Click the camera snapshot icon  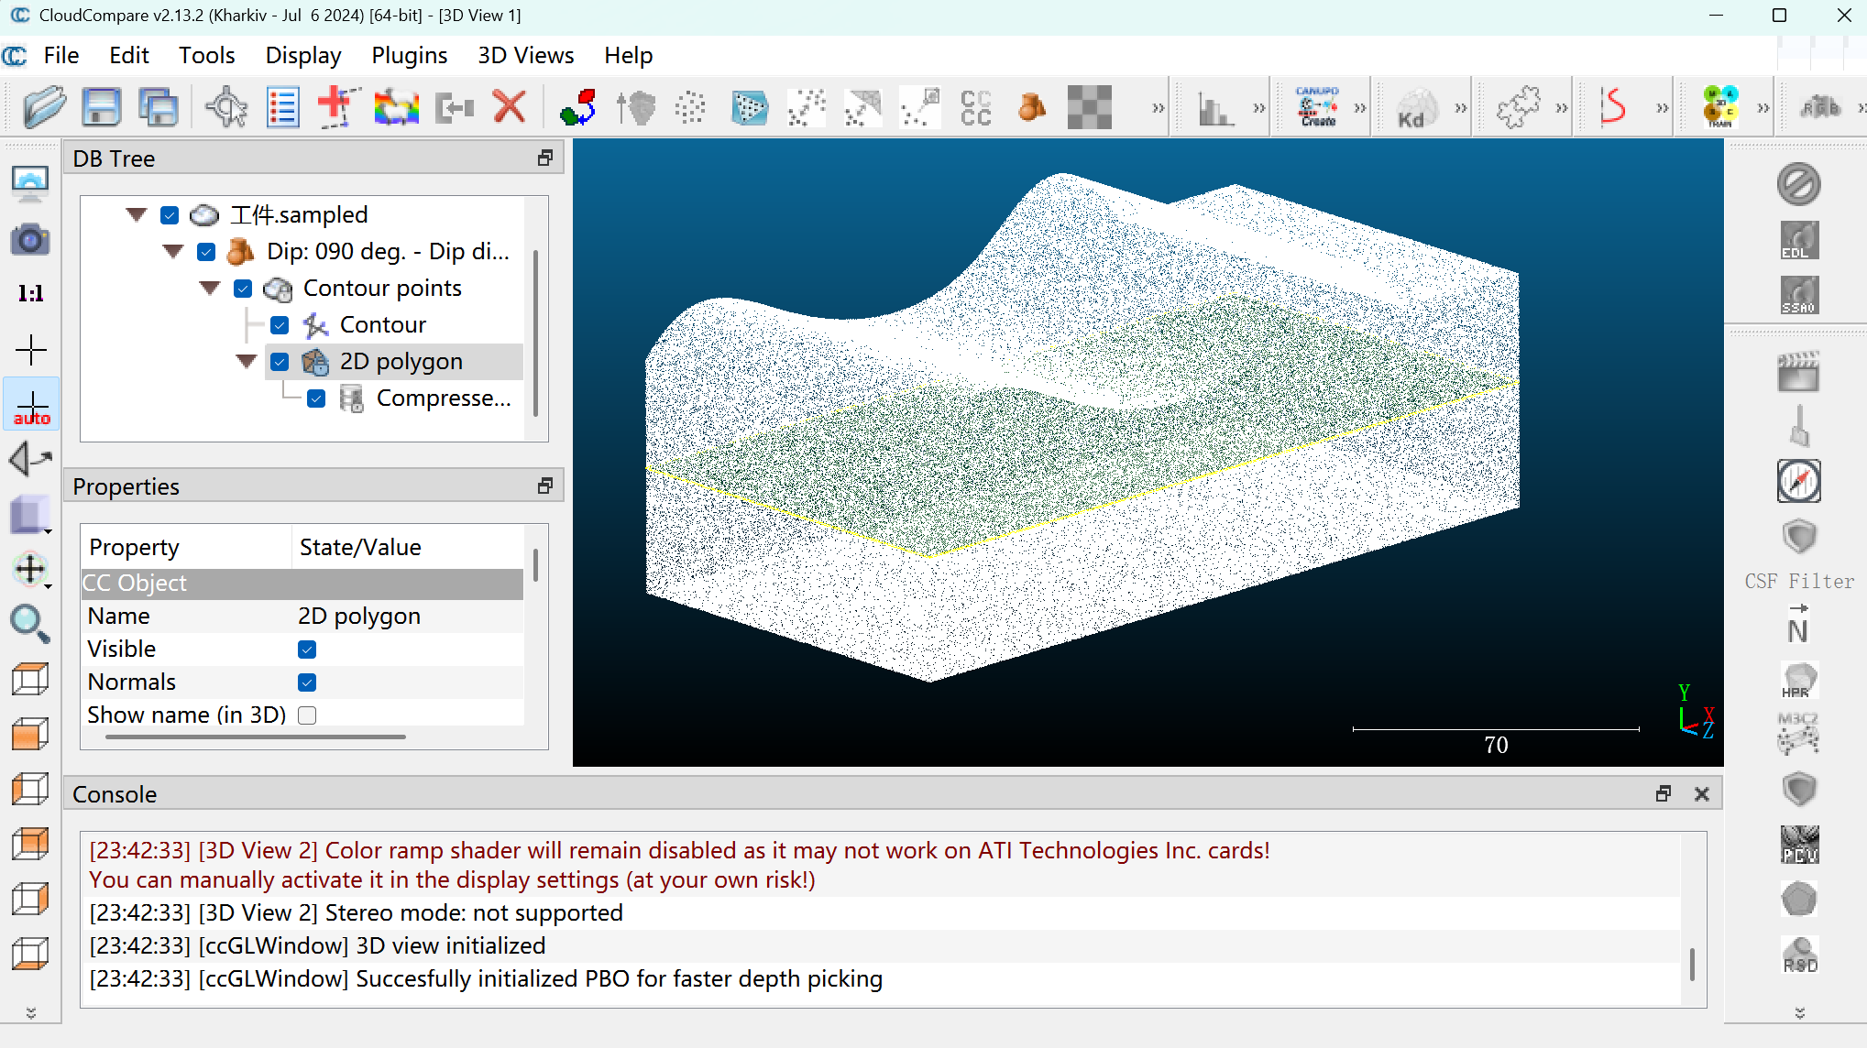pyautogui.click(x=30, y=240)
